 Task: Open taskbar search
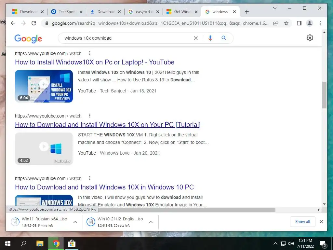click(x=23, y=243)
